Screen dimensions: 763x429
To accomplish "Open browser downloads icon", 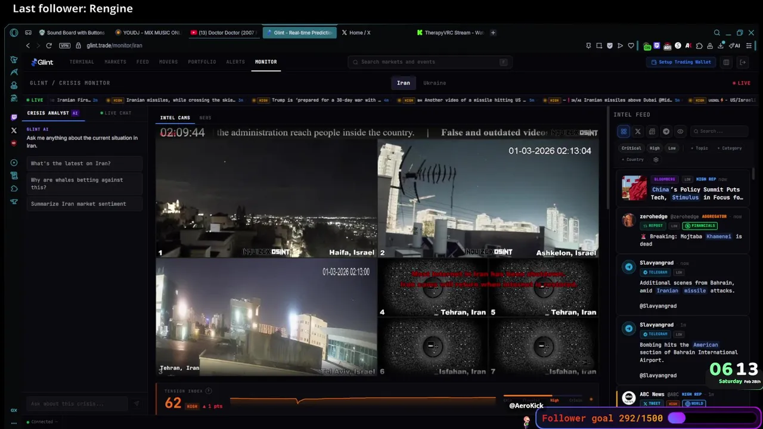I will point(721,45).
